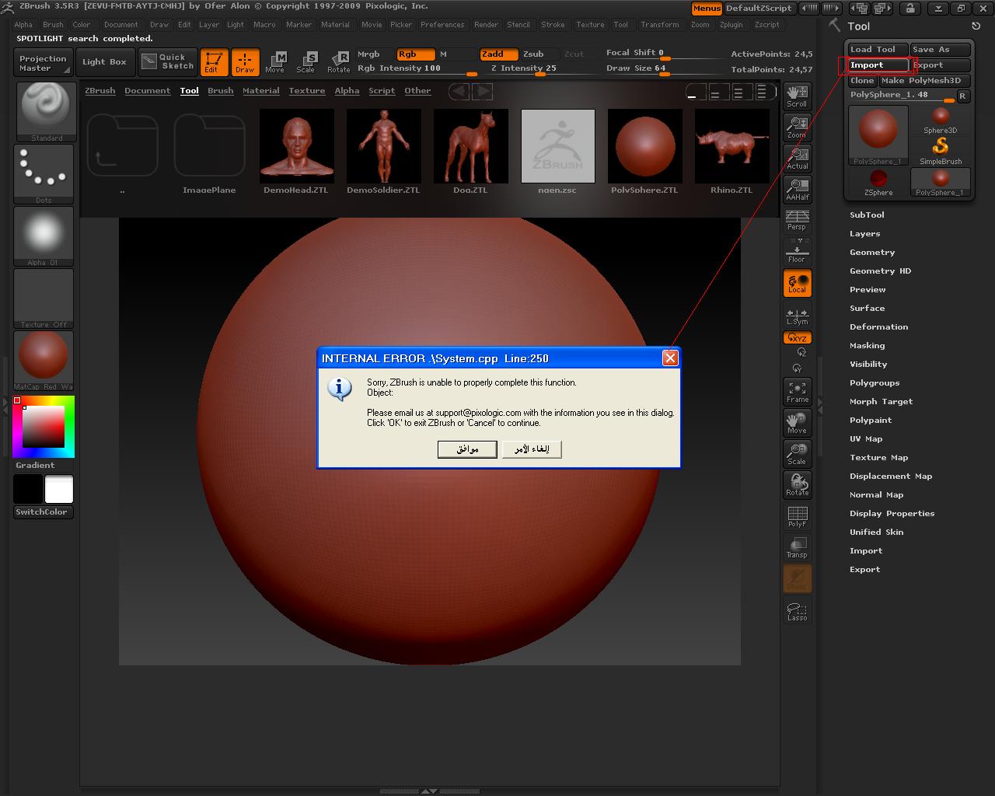Expand the Displacement Map section
The height and width of the screenshot is (796, 995).
point(891,476)
